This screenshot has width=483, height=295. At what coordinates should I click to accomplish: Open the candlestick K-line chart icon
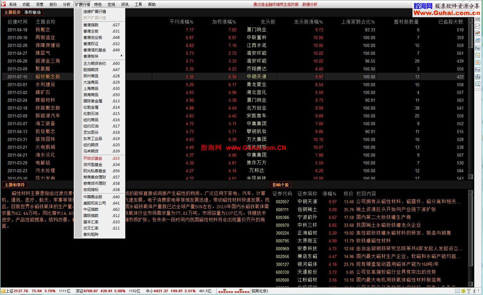click(478, 34)
